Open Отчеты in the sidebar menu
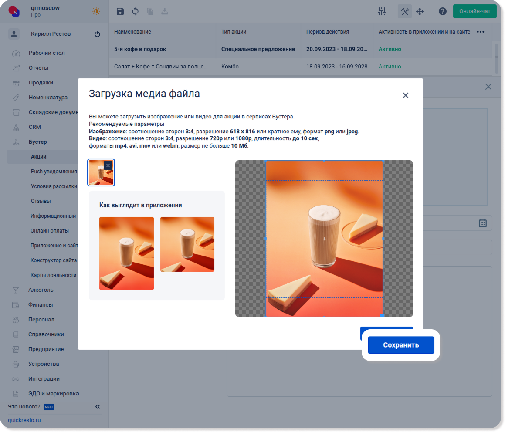The height and width of the screenshot is (432, 505). [x=39, y=68]
